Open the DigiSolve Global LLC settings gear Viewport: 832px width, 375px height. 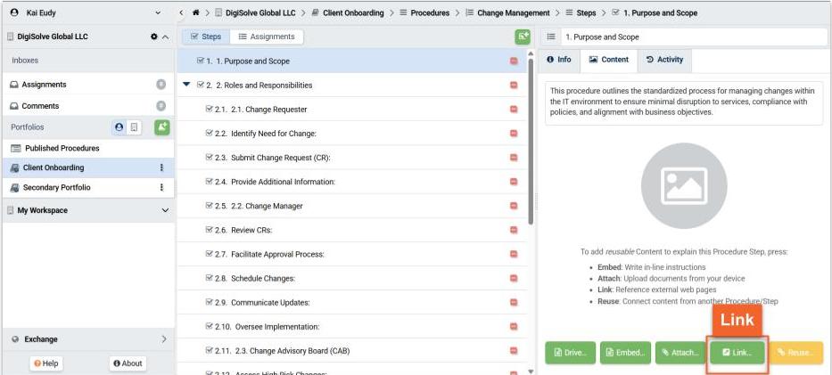pos(153,37)
